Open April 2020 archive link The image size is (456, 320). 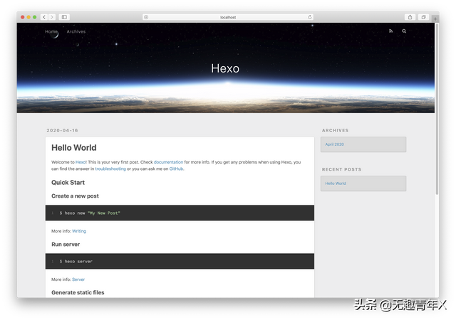[334, 144]
